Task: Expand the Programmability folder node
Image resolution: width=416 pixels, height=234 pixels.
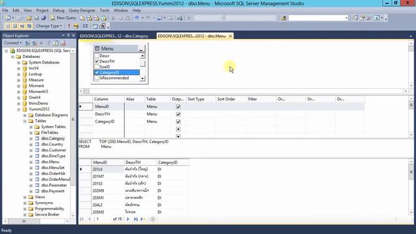Action: pyautogui.click(x=25, y=209)
